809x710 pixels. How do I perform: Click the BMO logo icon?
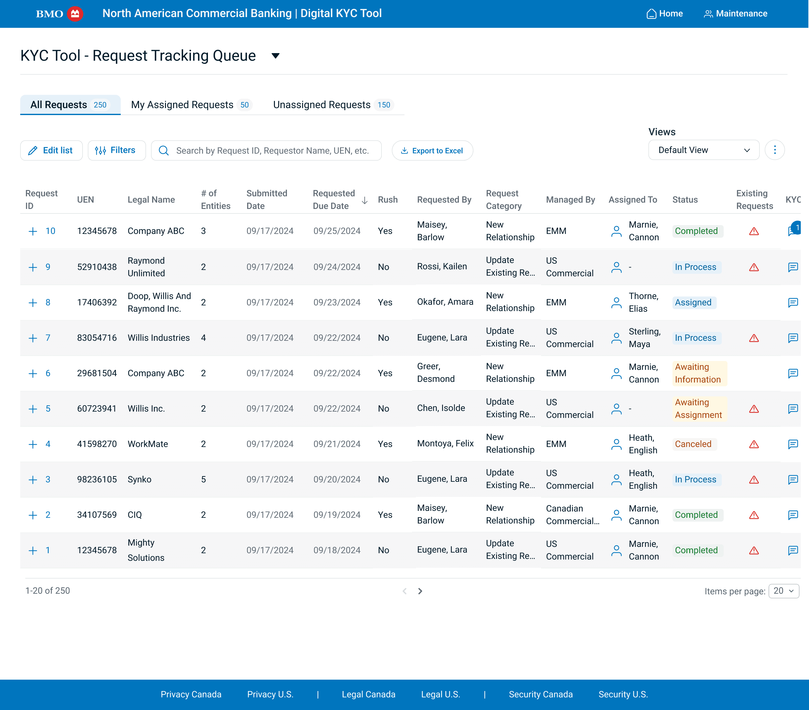(x=75, y=14)
